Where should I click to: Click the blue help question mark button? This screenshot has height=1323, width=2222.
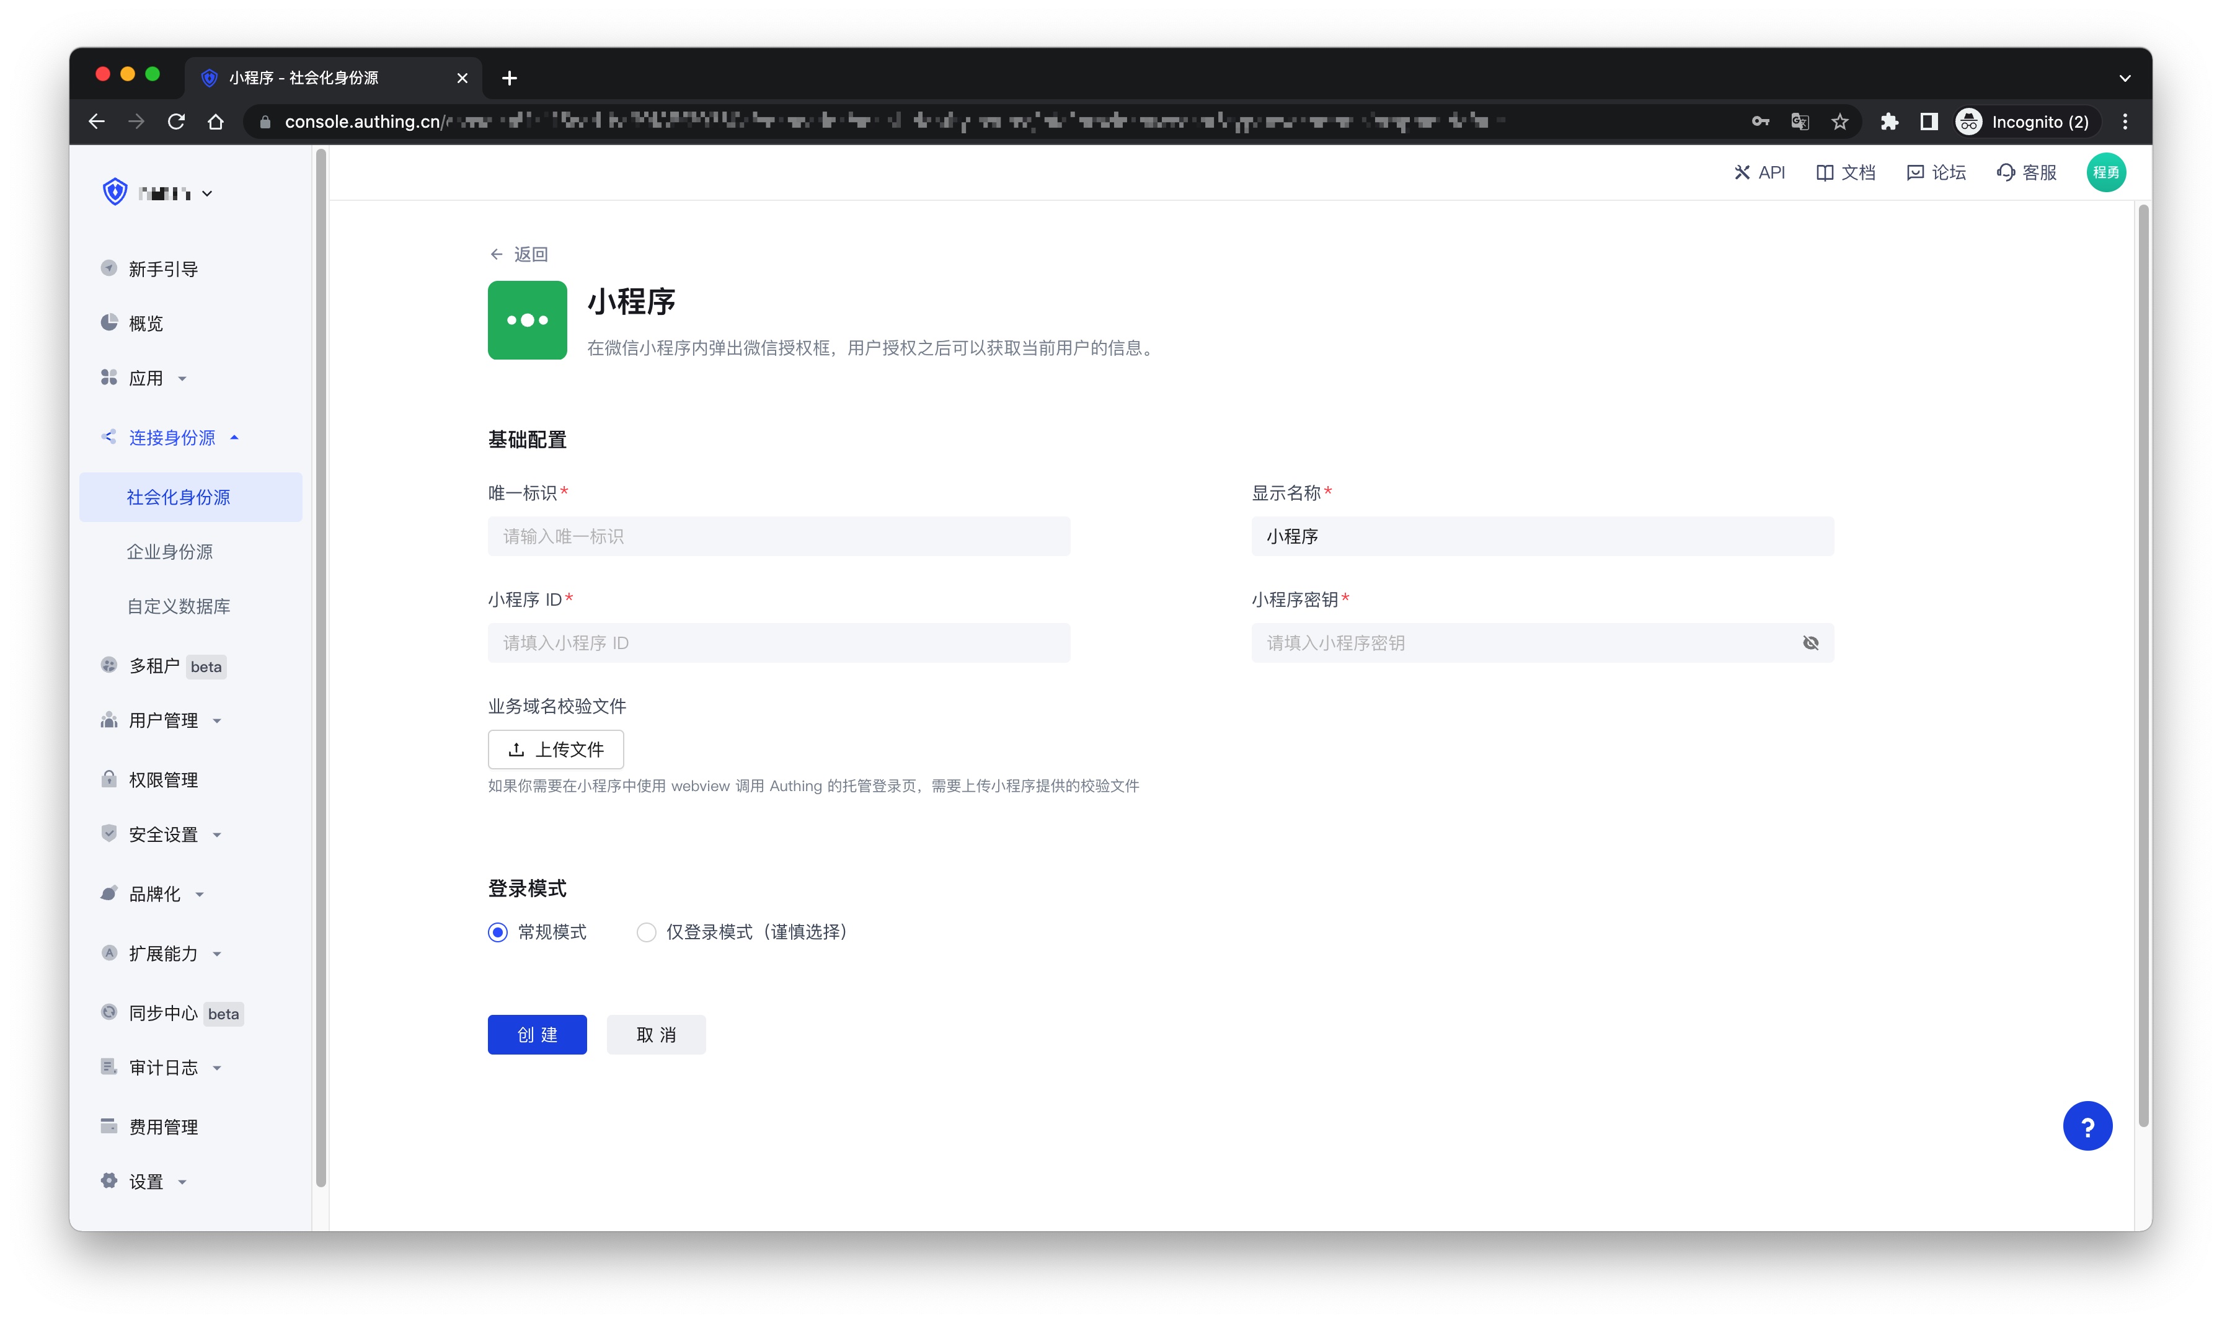click(x=2086, y=1127)
